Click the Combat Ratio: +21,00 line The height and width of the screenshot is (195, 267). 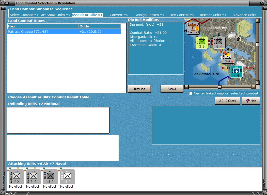click(148, 33)
